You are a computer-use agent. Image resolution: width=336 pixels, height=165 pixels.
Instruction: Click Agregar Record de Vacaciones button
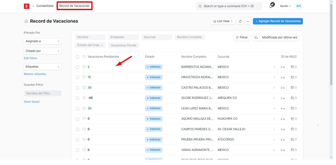(x=278, y=21)
